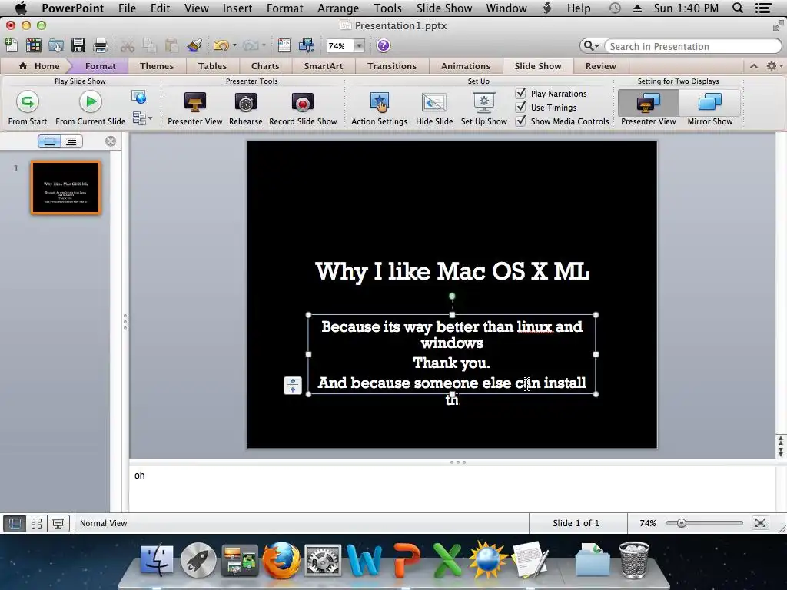The image size is (787, 590).
Task: Switch to the Review tab
Action: [600, 66]
